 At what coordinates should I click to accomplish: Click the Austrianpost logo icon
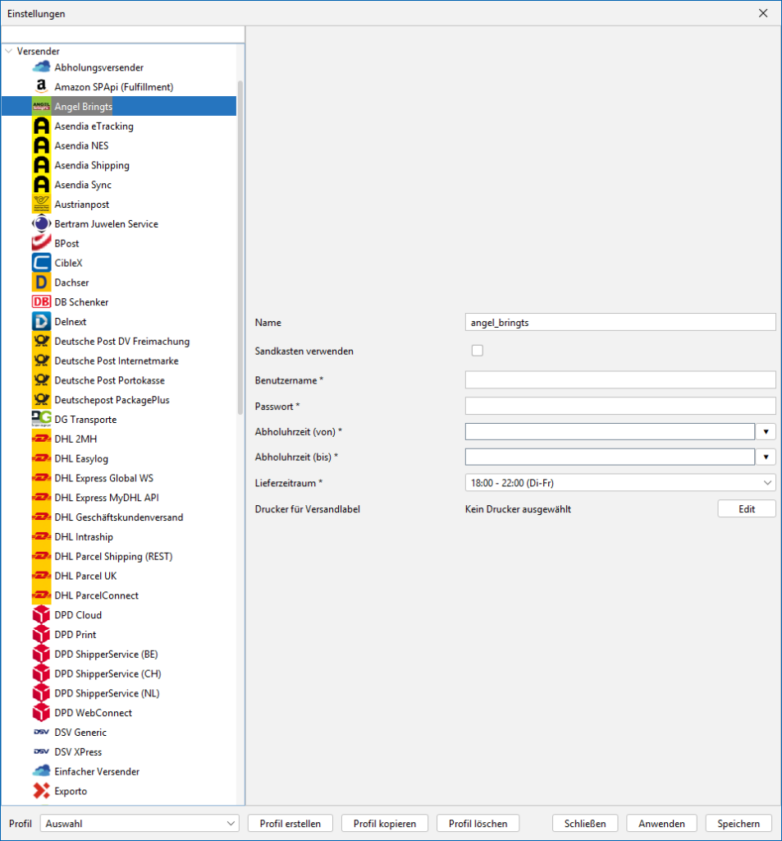41,205
